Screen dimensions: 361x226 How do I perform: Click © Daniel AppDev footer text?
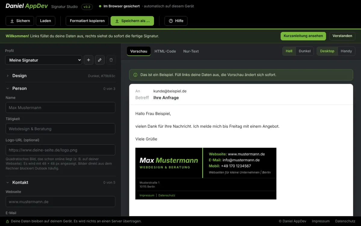(x=293, y=221)
